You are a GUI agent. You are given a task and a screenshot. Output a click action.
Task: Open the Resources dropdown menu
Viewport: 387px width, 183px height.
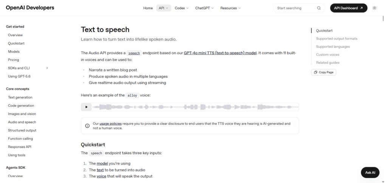(x=231, y=8)
